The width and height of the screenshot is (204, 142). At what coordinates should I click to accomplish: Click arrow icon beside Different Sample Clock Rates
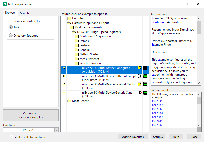pyautogui.click(x=64, y=76)
